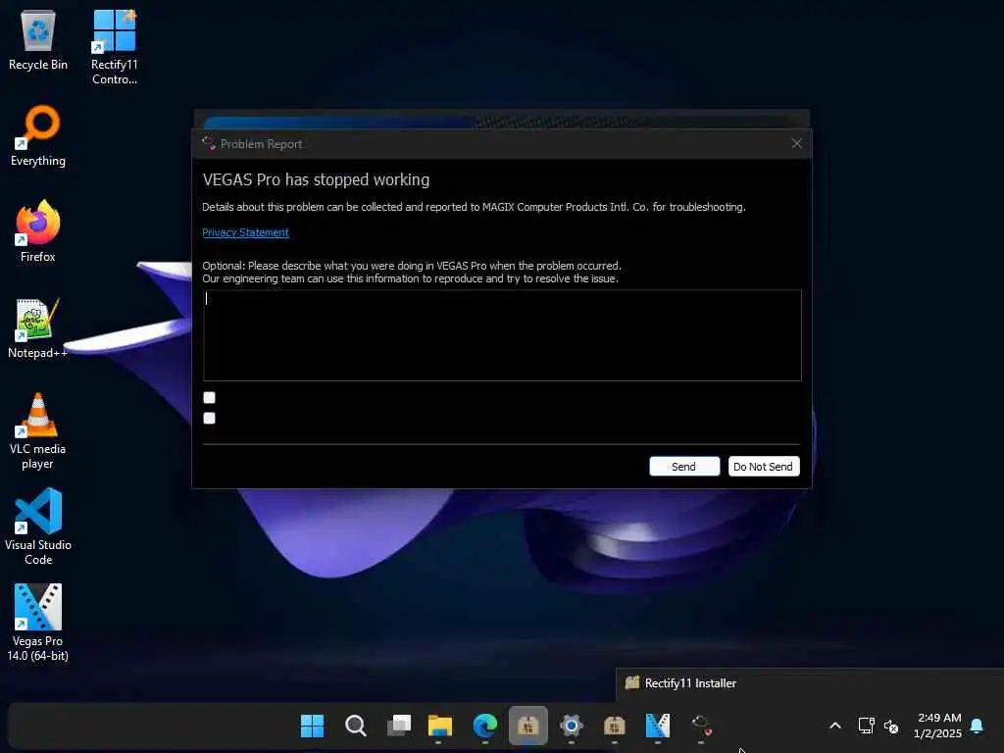Launch the Everything search shortcut
The height and width of the screenshot is (753, 1004).
pos(38,135)
